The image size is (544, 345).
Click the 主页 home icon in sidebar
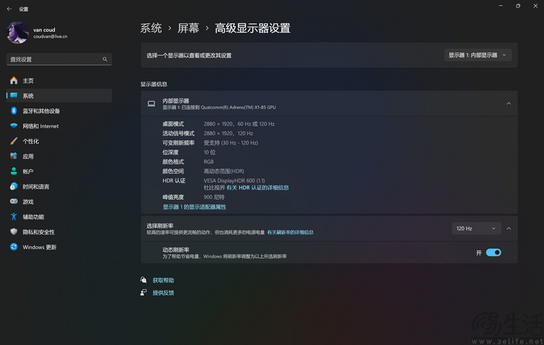[x=13, y=81]
